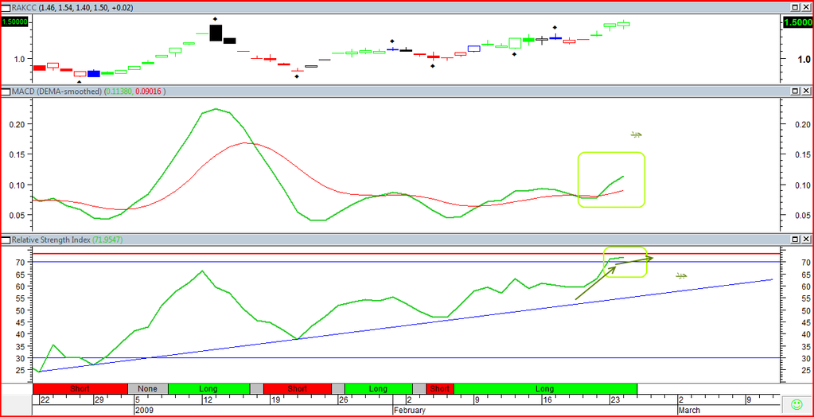Click the 'February' label on date axis
The width and height of the screenshot is (814, 417).
coord(412,411)
